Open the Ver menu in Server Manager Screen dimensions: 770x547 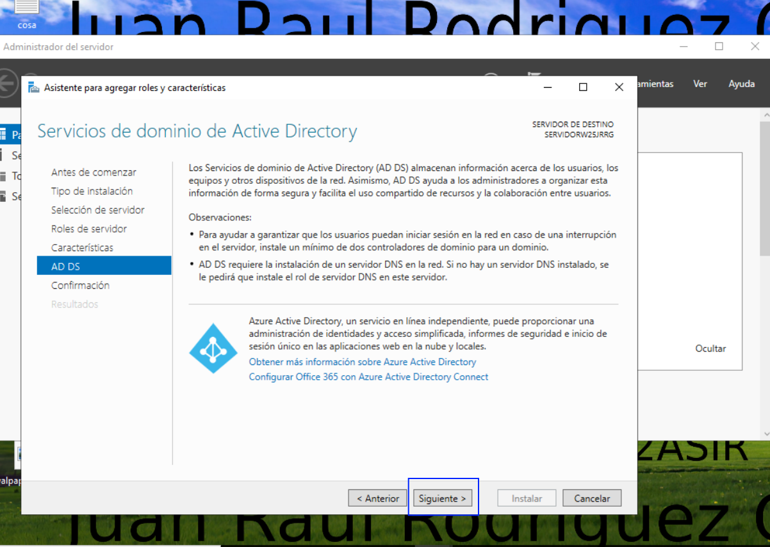700,84
